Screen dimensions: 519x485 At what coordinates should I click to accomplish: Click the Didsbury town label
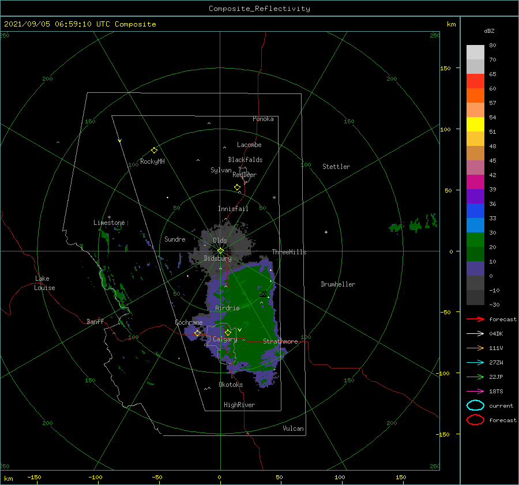(x=217, y=258)
